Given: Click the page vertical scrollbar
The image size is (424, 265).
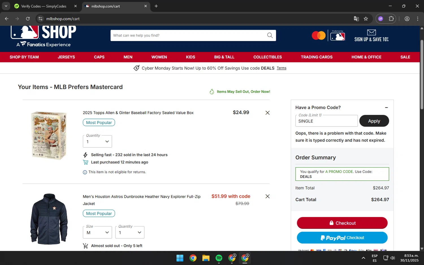Looking at the screenshot, I should pyautogui.click(x=422, y=74).
